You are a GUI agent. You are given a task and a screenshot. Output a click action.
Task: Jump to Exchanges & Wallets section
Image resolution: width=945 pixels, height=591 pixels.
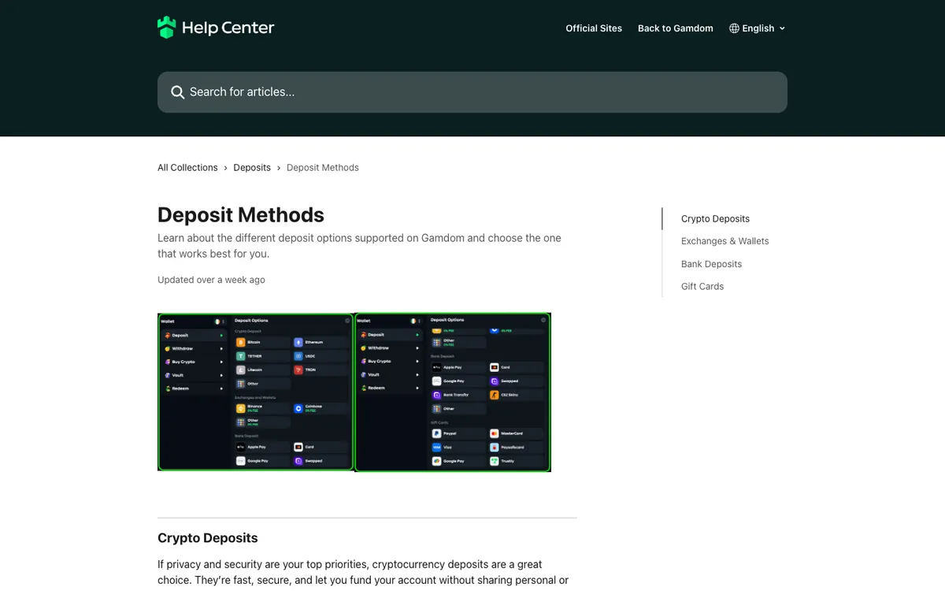pyautogui.click(x=724, y=241)
